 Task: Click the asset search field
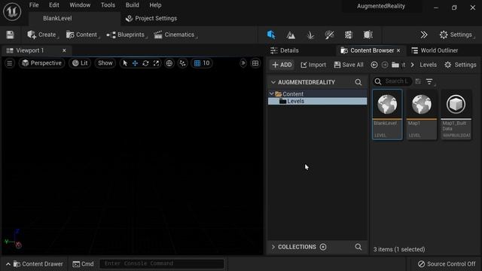(392, 81)
